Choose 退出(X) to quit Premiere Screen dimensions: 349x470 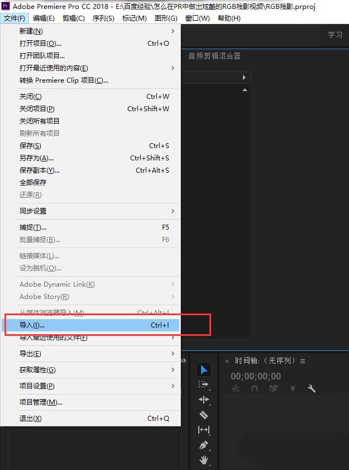pos(90,419)
